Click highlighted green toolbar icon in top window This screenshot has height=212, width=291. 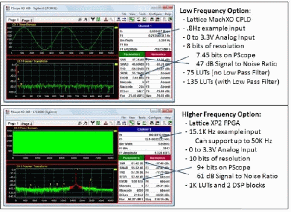[132, 19]
